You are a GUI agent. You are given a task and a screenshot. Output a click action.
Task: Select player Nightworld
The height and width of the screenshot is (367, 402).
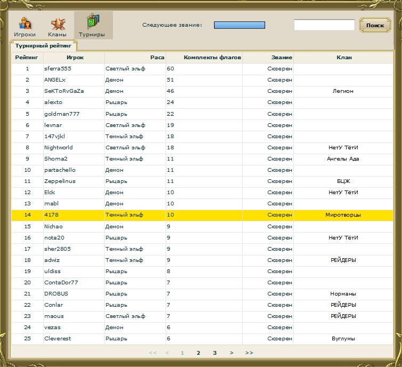pos(59,147)
